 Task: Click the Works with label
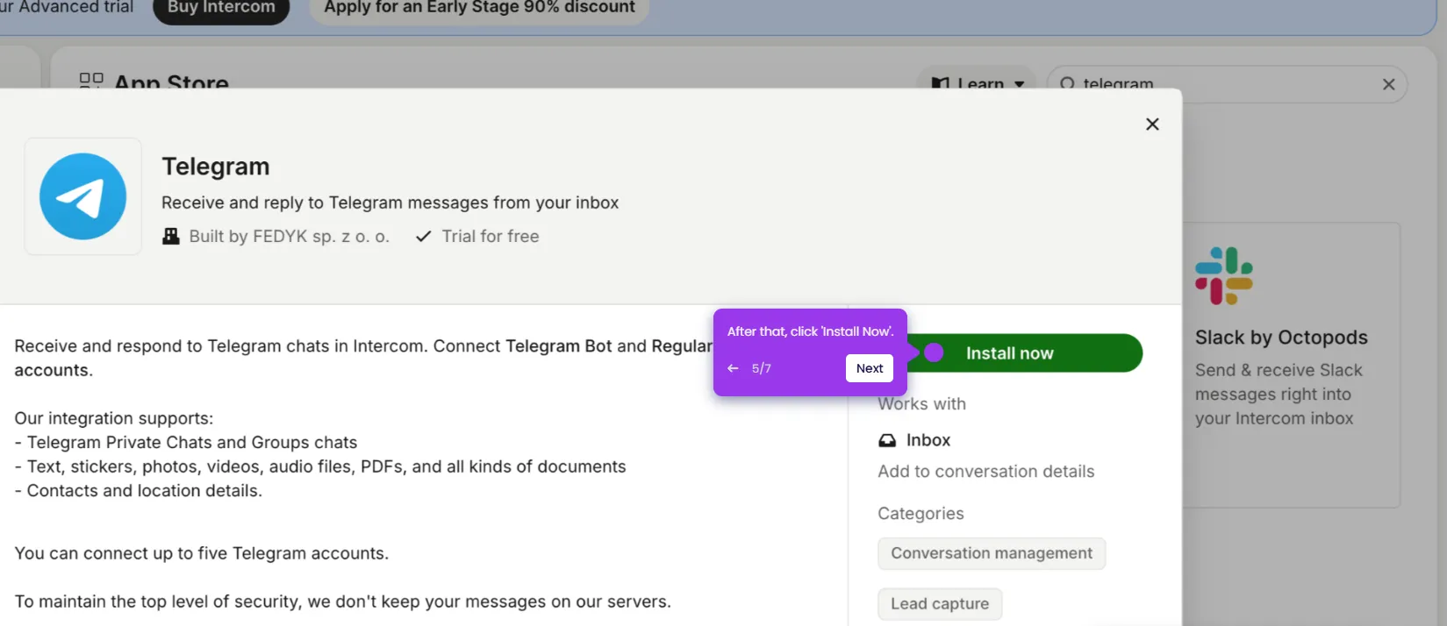[921, 404]
